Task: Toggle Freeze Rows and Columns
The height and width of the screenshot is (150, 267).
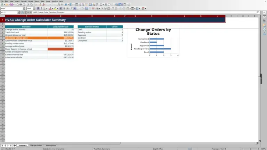Action: (120, 5)
